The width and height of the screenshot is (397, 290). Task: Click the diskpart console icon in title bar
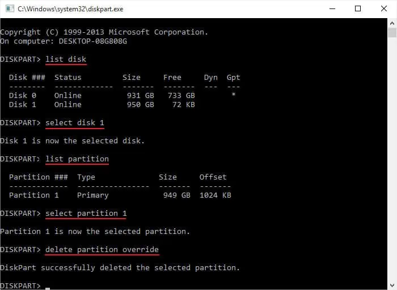[x=9, y=8]
